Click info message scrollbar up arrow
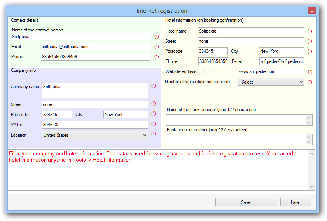 [311, 153]
